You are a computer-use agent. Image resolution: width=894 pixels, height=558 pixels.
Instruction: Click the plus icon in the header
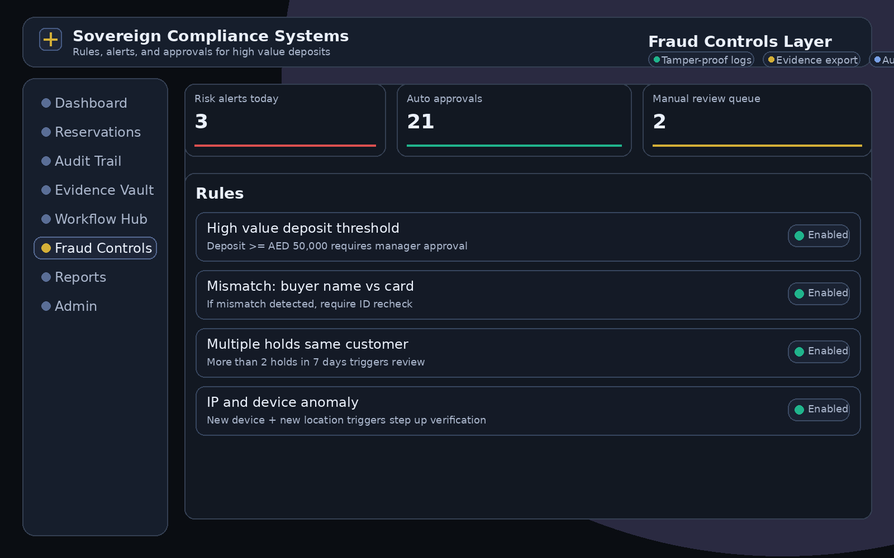click(50, 39)
